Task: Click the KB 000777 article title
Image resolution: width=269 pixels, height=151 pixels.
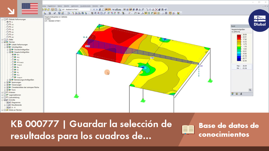Action: [x=91, y=130]
